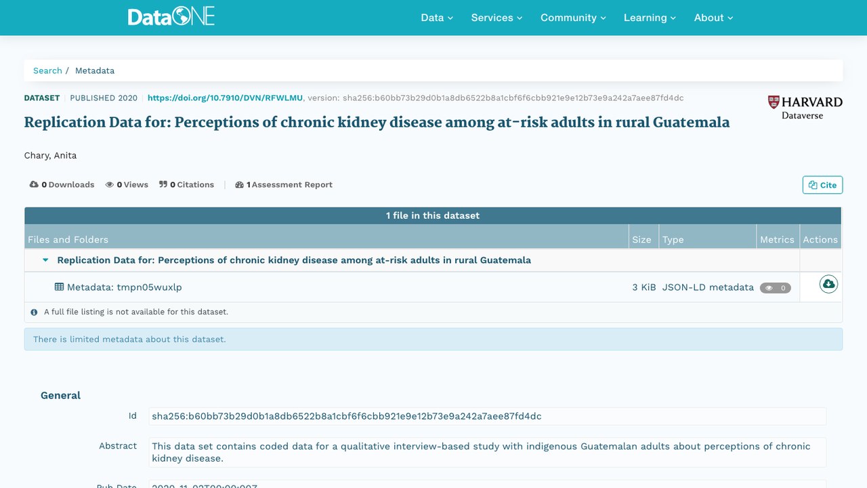Click the 0 Citations statistic
This screenshot has width=867, height=488.
pyautogui.click(x=186, y=184)
